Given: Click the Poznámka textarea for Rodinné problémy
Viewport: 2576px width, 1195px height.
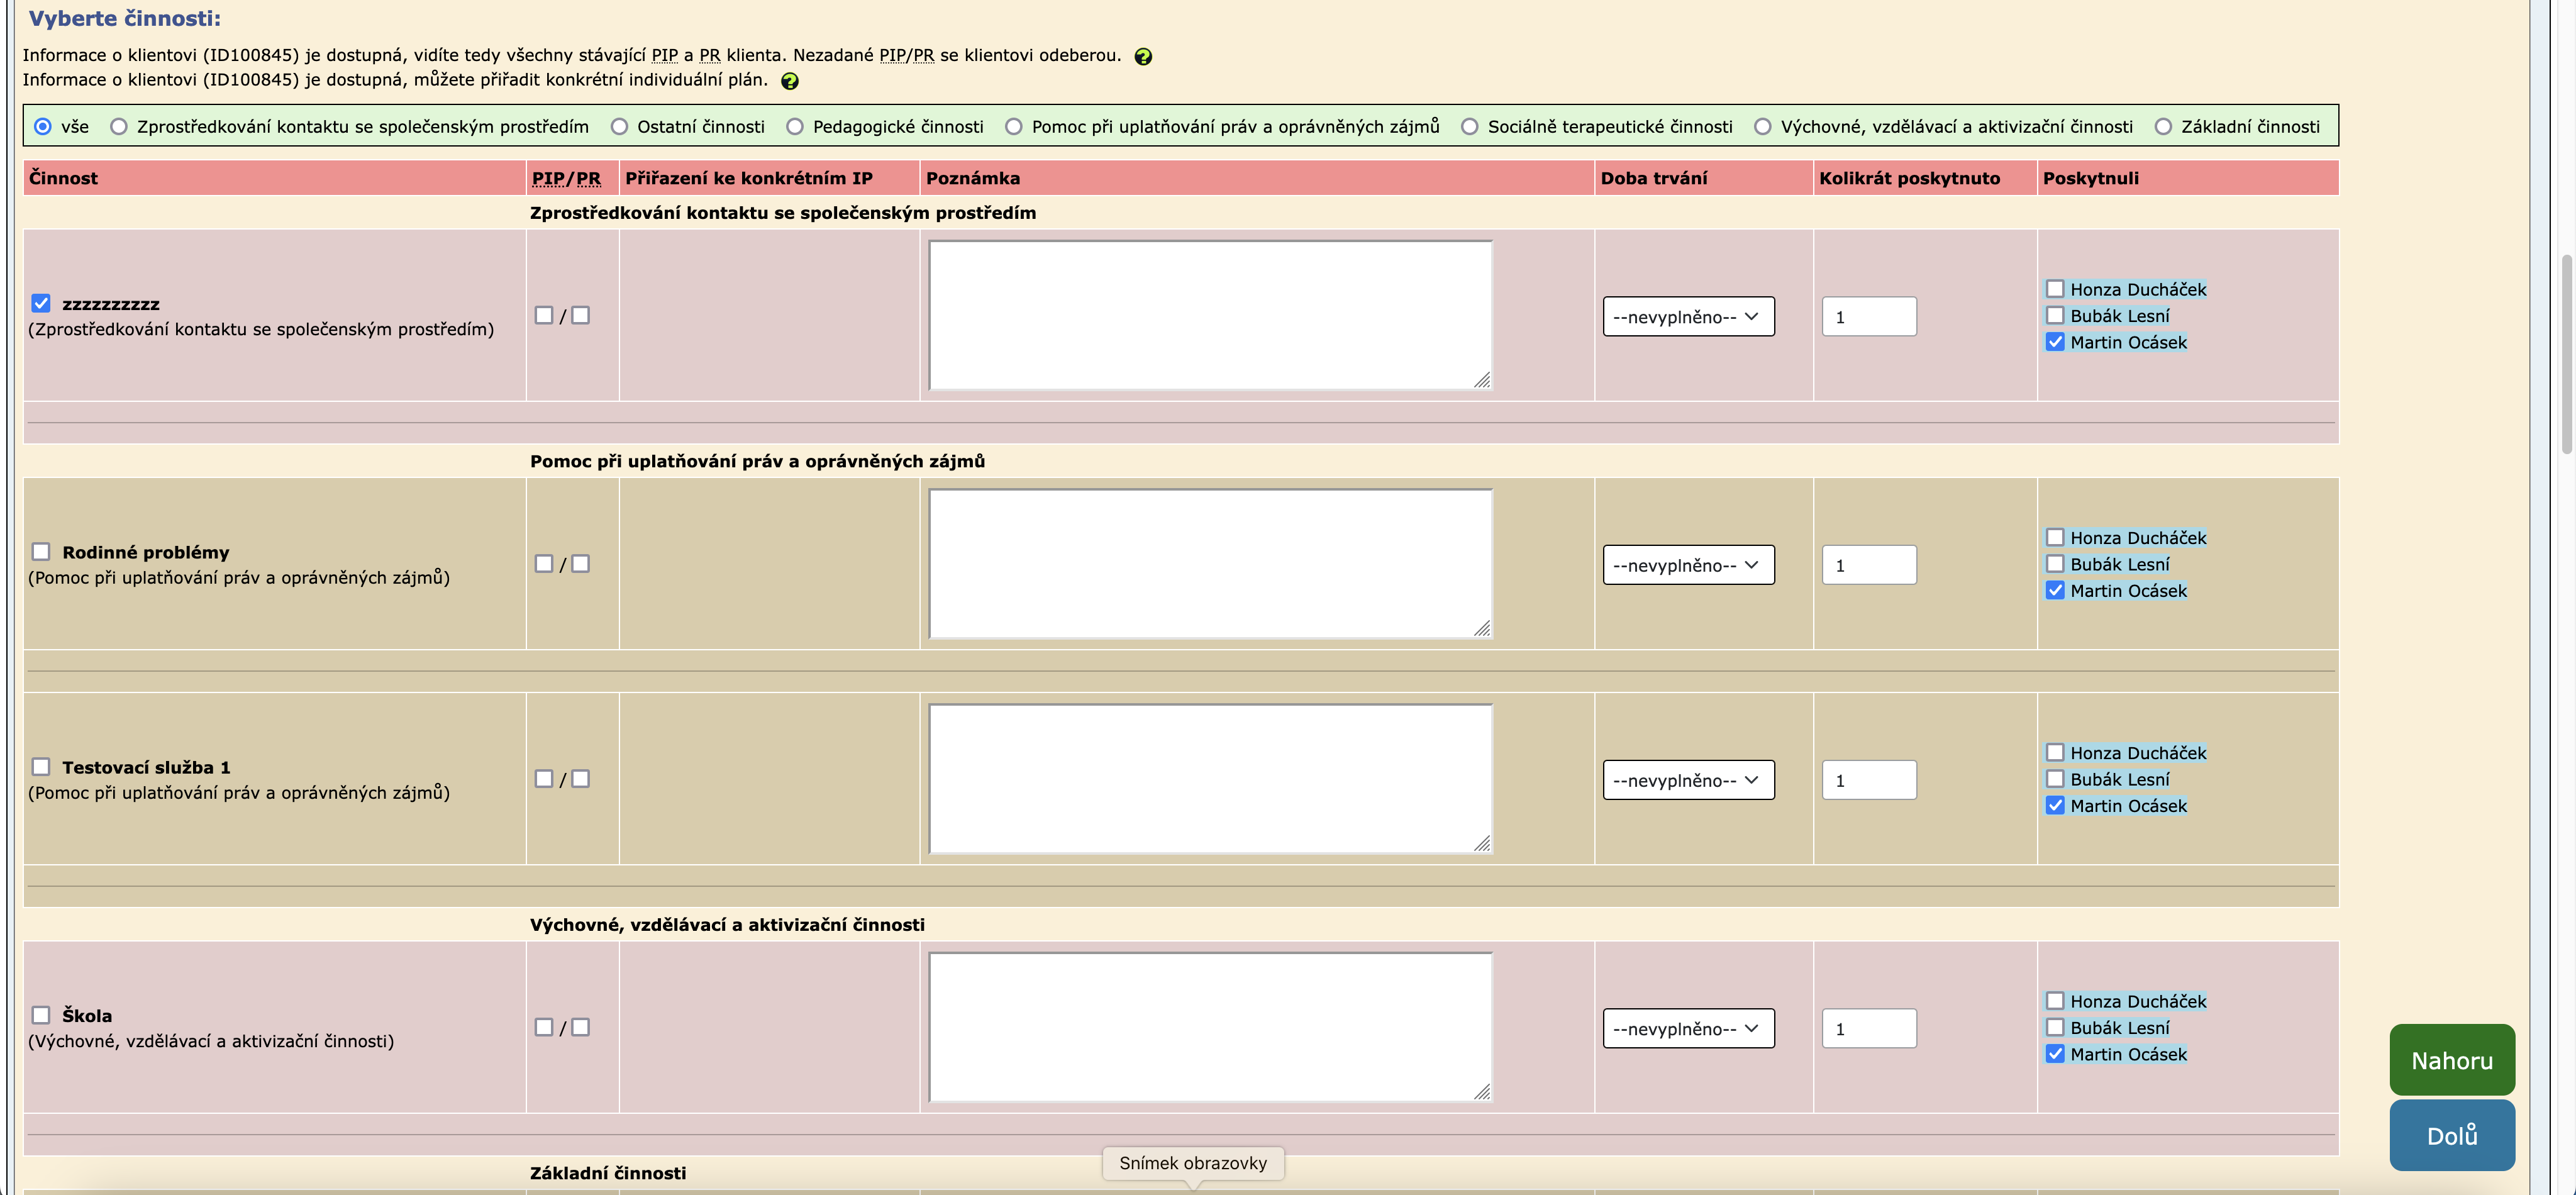Looking at the screenshot, I should (x=1210, y=564).
